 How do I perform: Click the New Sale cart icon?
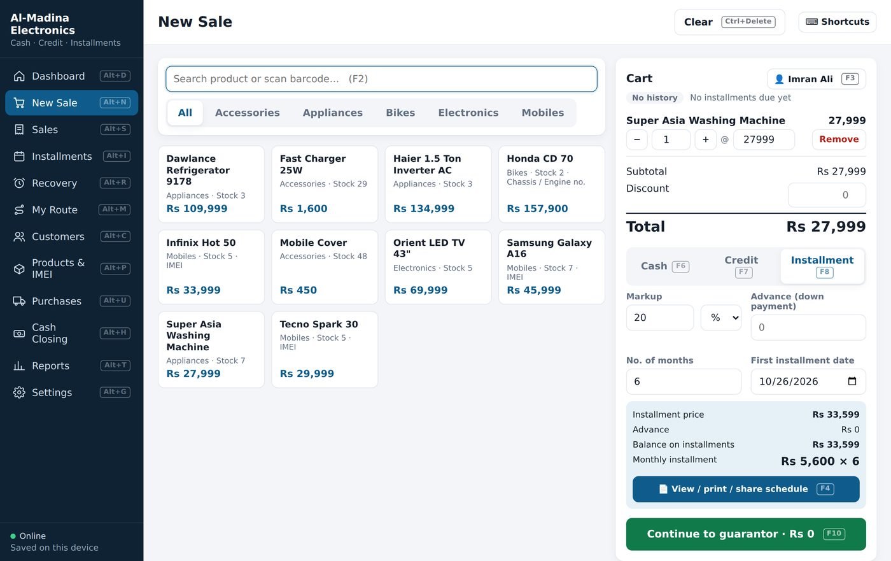[19, 103]
